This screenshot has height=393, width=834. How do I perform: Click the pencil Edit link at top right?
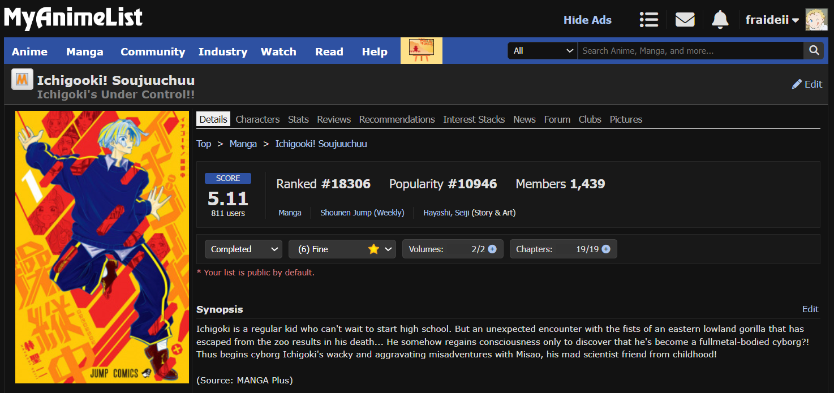coord(807,84)
